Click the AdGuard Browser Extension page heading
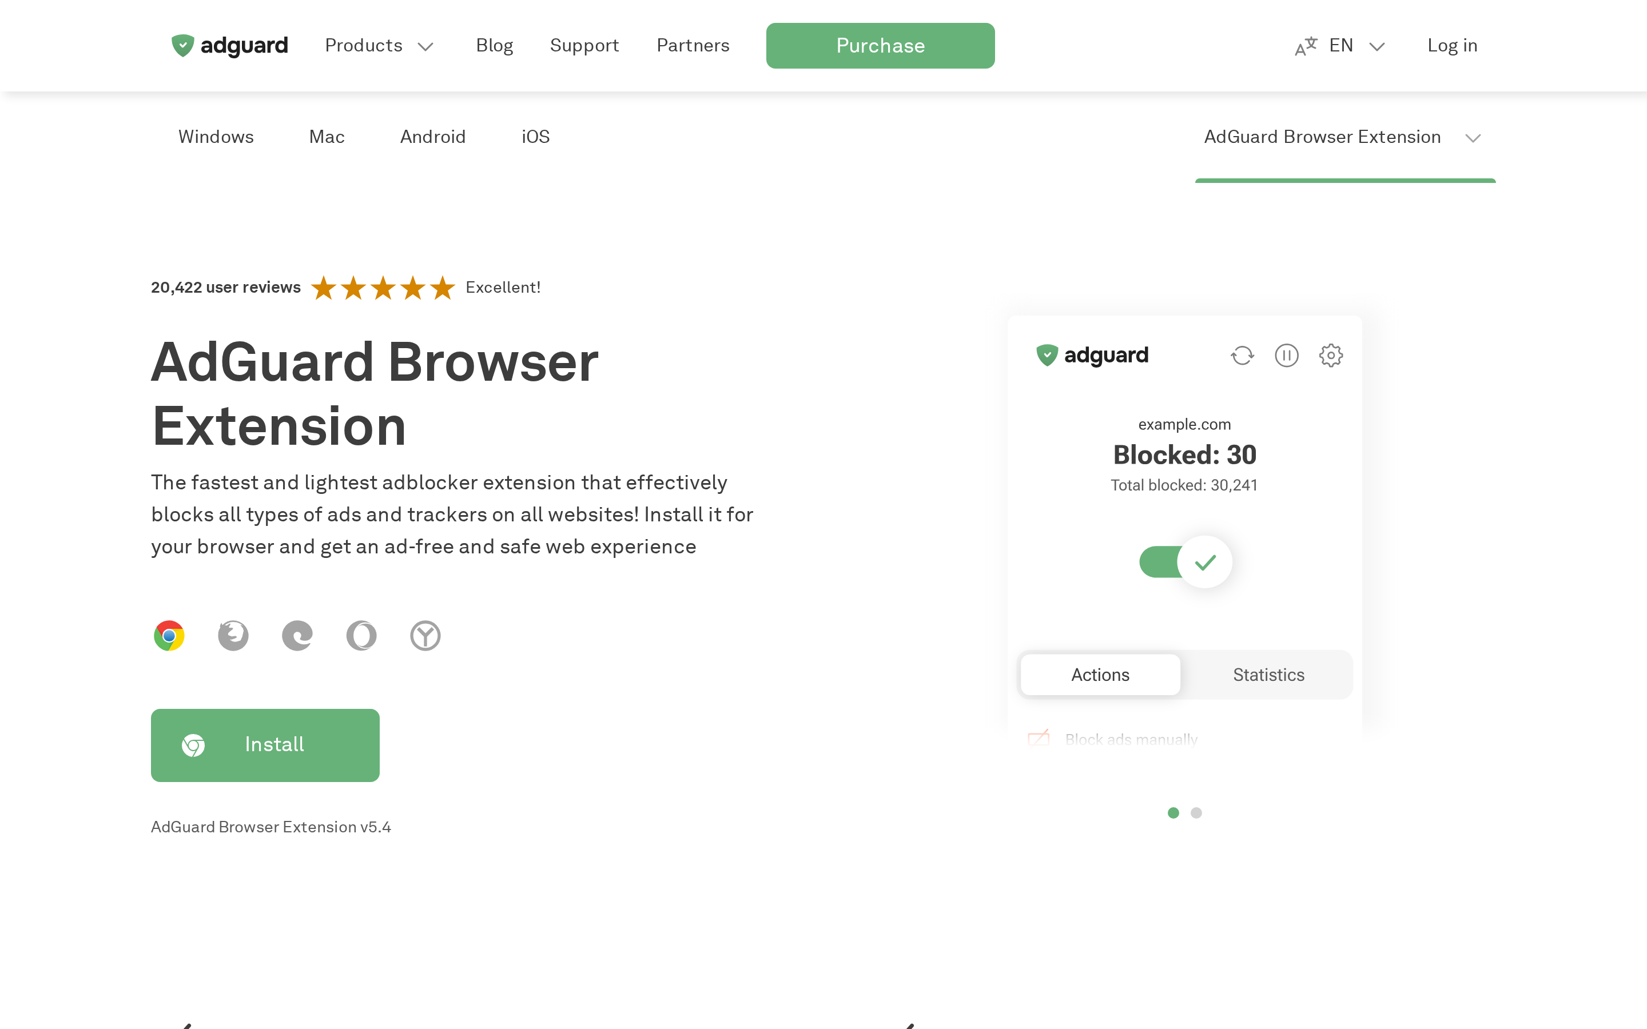This screenshot has width=1647, height=1029. pyautogui.click(x=375, y=393)
